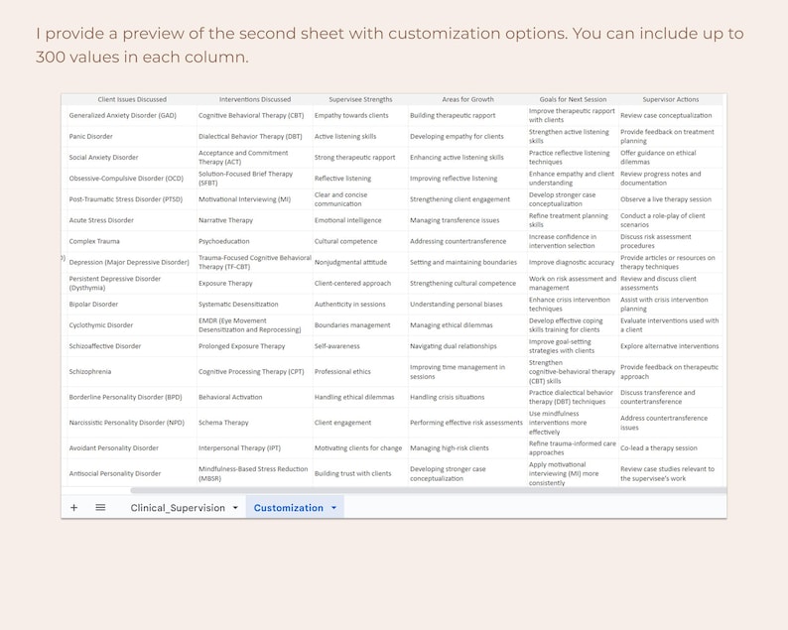Click the Solution-Focused Brief Therapy (SFBT) cell
The width and height of the screenshot is (788, 630).
(255, 179)
